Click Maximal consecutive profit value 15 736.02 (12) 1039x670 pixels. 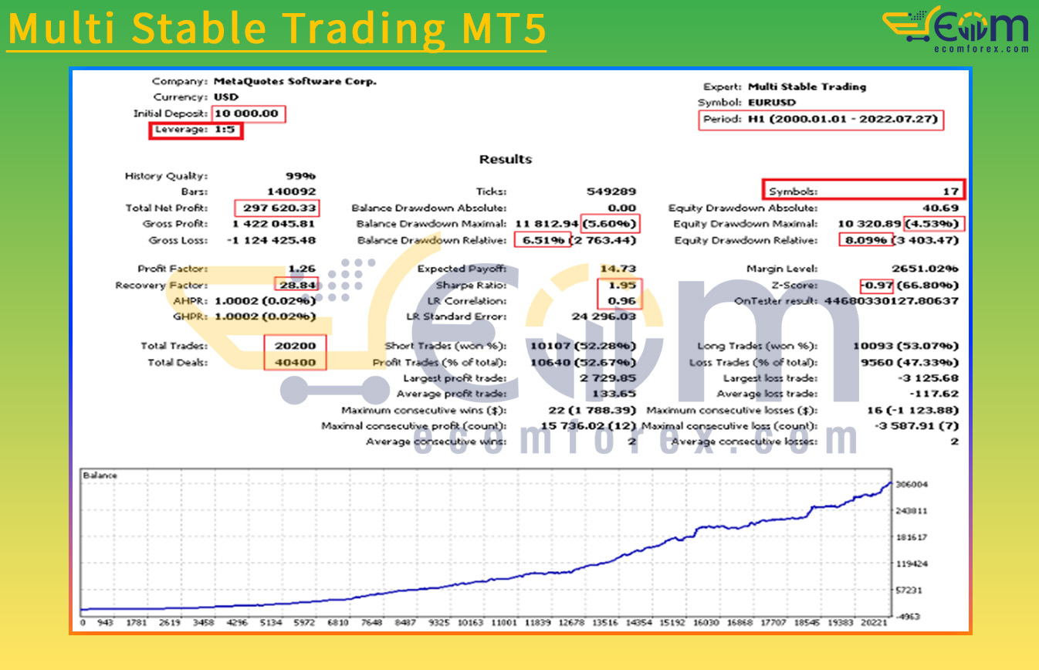click(589, 426)
